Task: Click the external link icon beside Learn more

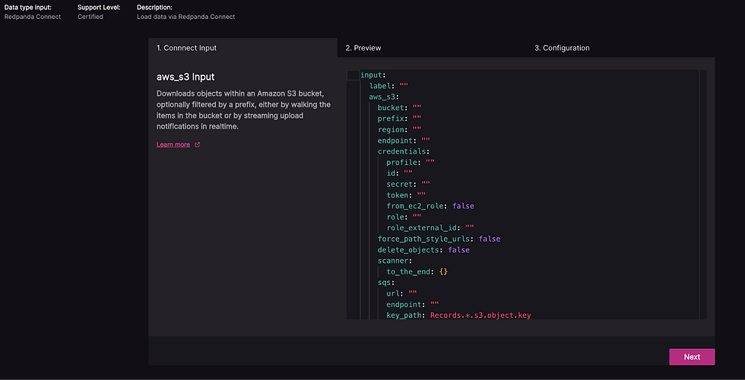Action: pos(198,145)
